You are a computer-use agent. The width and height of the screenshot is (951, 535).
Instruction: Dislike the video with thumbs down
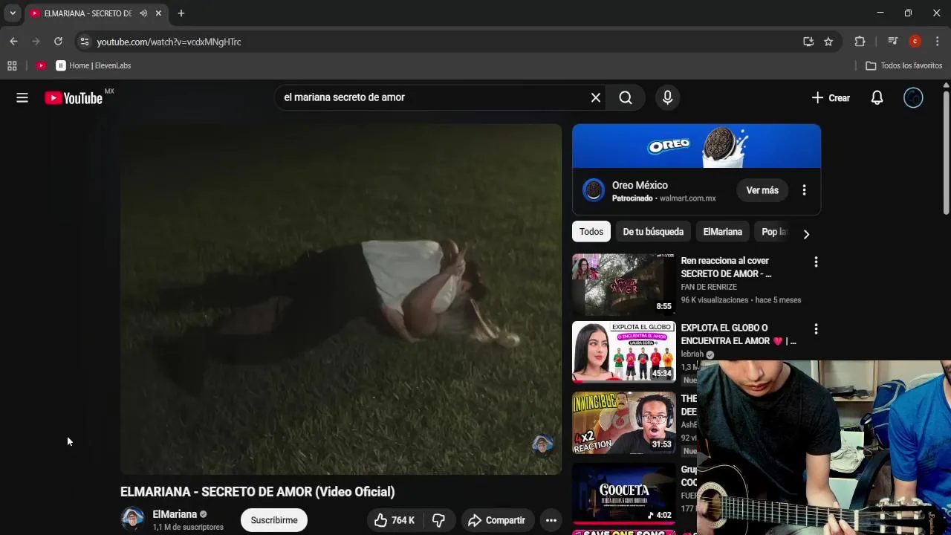coord(439,520)
